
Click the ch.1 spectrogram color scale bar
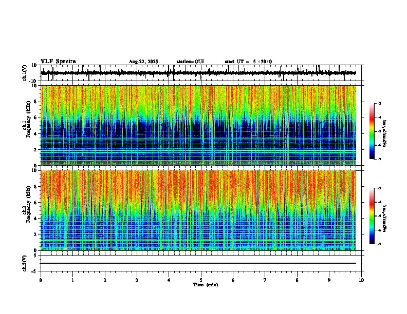[372, 131]
